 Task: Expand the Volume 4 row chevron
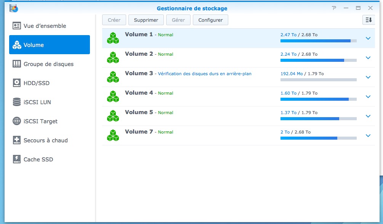coord(368,97)
